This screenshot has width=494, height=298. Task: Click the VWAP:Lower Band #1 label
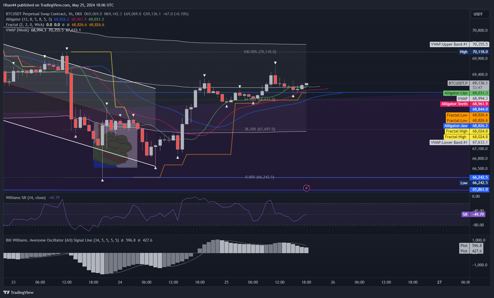click(x=459, y=143)
